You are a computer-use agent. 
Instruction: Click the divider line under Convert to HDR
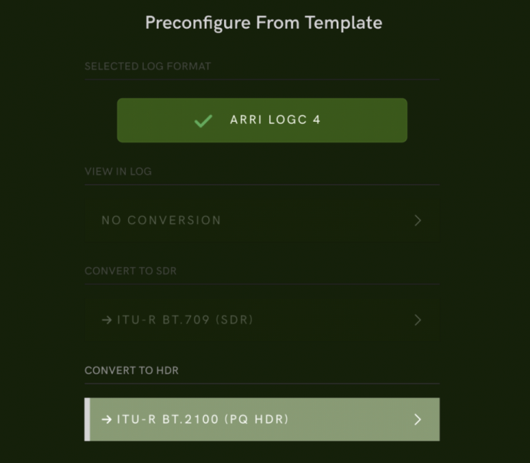click(262, 384)
